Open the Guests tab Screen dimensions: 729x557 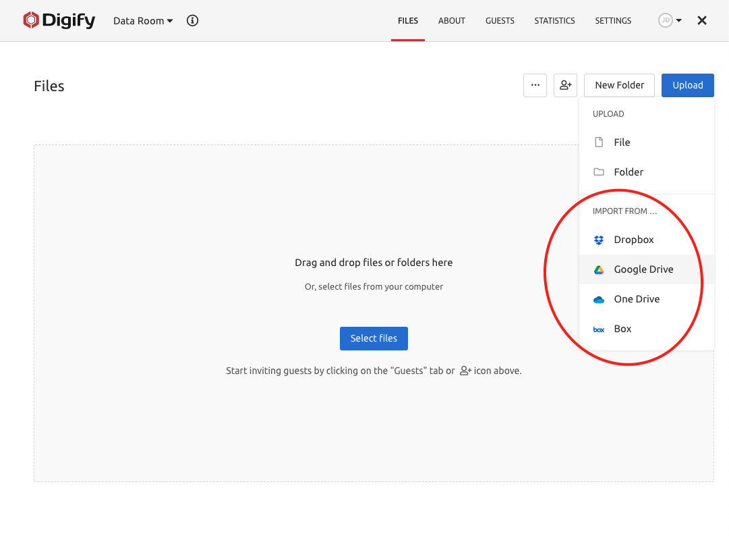click(x=500, y=21)
